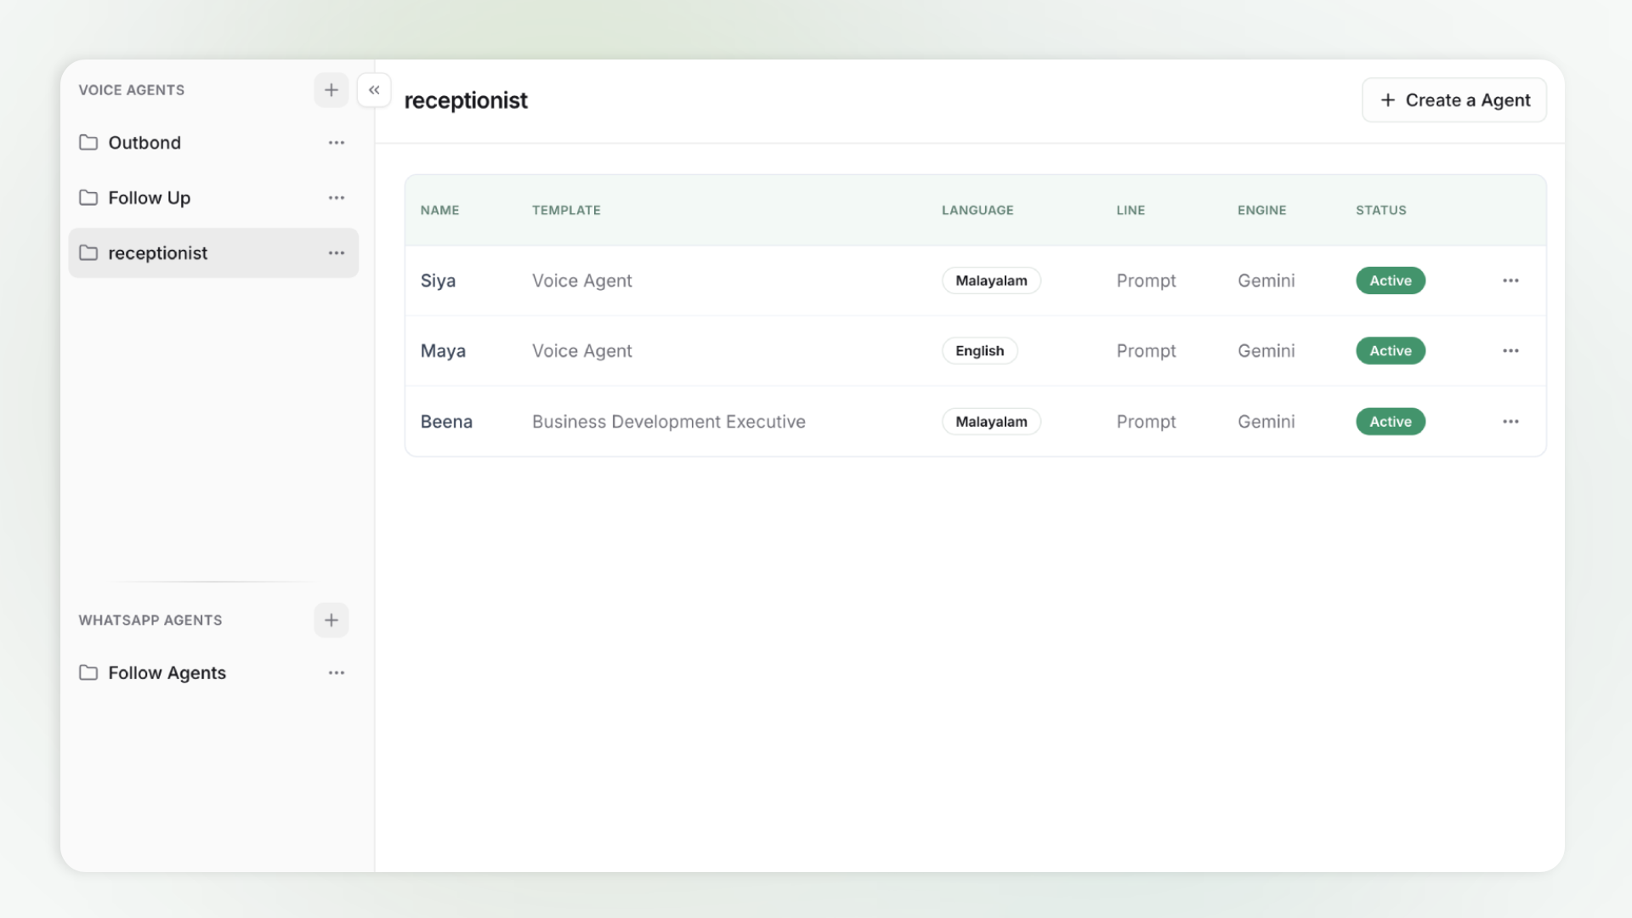1632x918 pixels.
Task: Open options for Follow Agents folder
Action: (337, 673)
